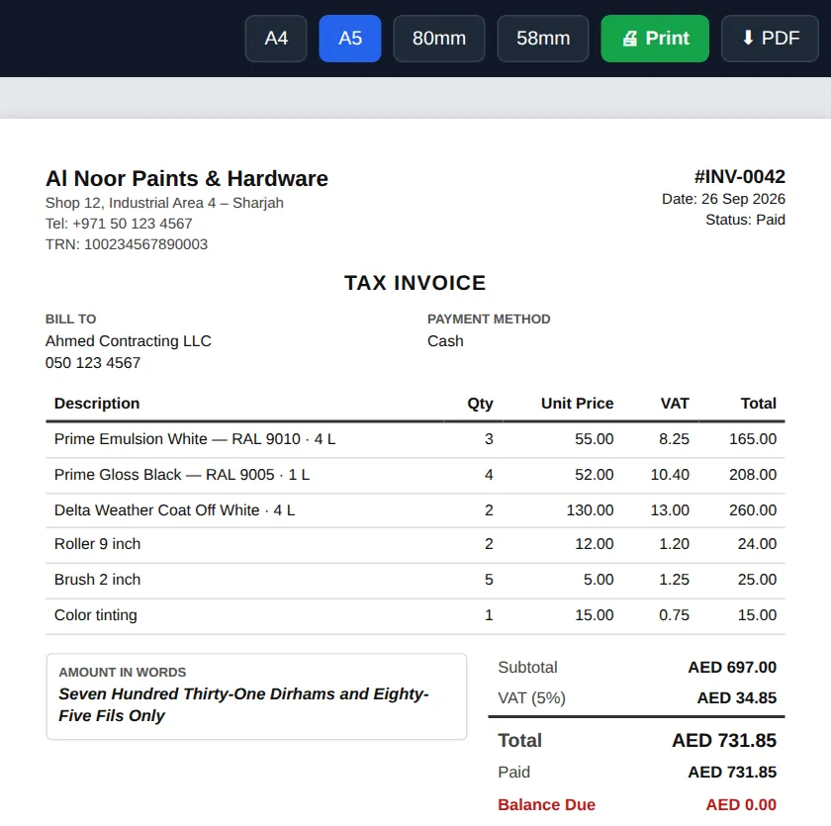Click the address Shop 12, Industrial Area 4 – Sharjah
831x826 pixels.
tap(164, 203)
